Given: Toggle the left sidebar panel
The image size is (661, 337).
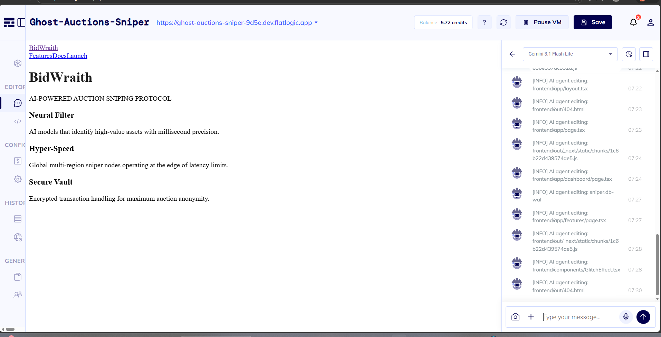Looking at the screenshot, I should click(x=21, y=22).
